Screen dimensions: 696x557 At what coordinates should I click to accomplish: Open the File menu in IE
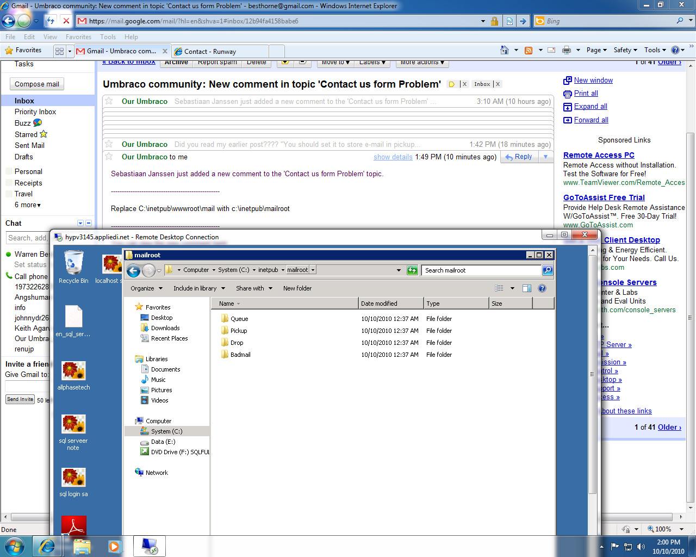10,37
